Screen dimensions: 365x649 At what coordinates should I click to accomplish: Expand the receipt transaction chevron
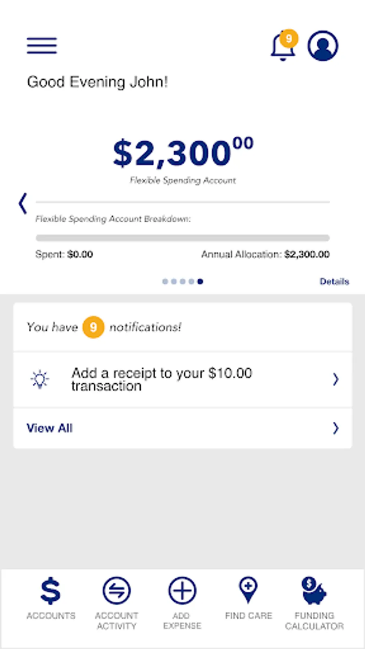[x=335, y=380]
